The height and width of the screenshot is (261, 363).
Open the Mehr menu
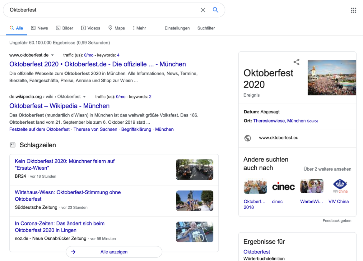tap(139, 28)
